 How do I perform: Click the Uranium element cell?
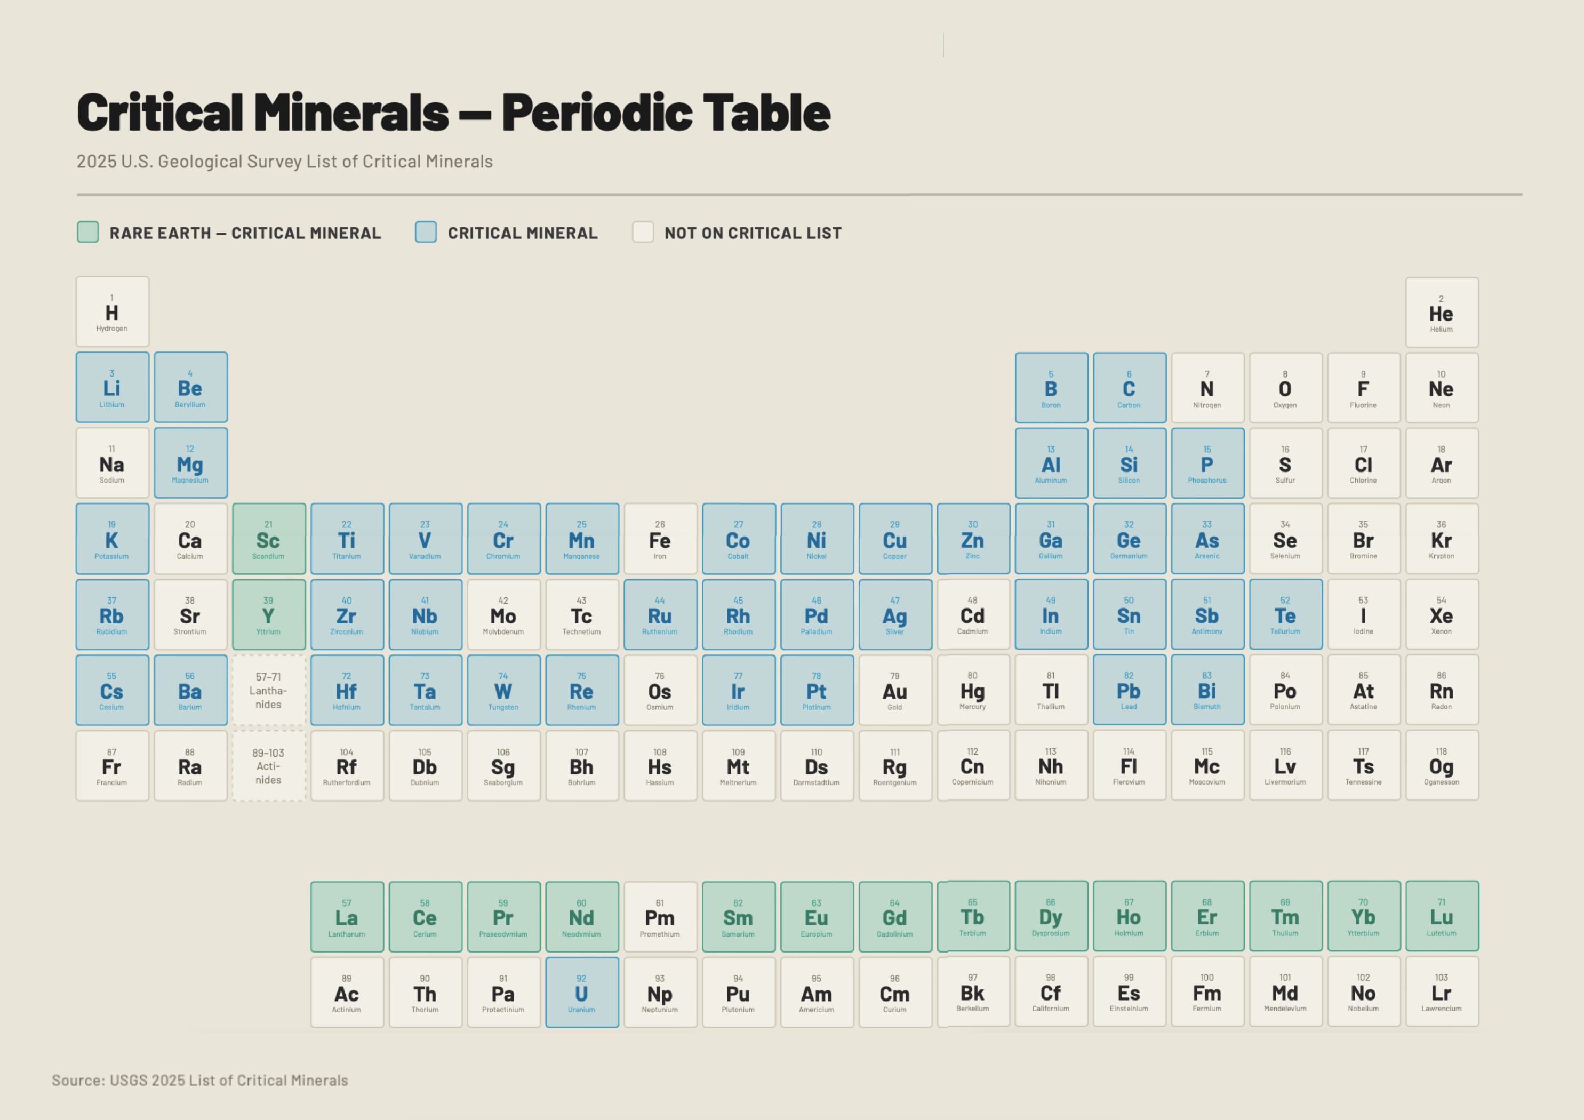click(x=582, y=993)
